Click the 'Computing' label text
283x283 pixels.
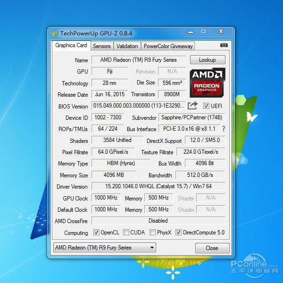[76, 233]
